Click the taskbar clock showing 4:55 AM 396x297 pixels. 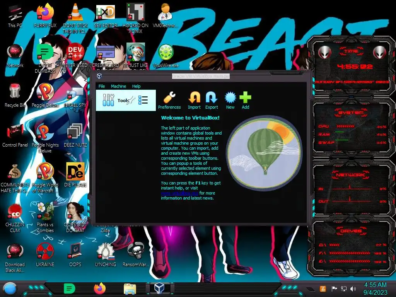375,288
